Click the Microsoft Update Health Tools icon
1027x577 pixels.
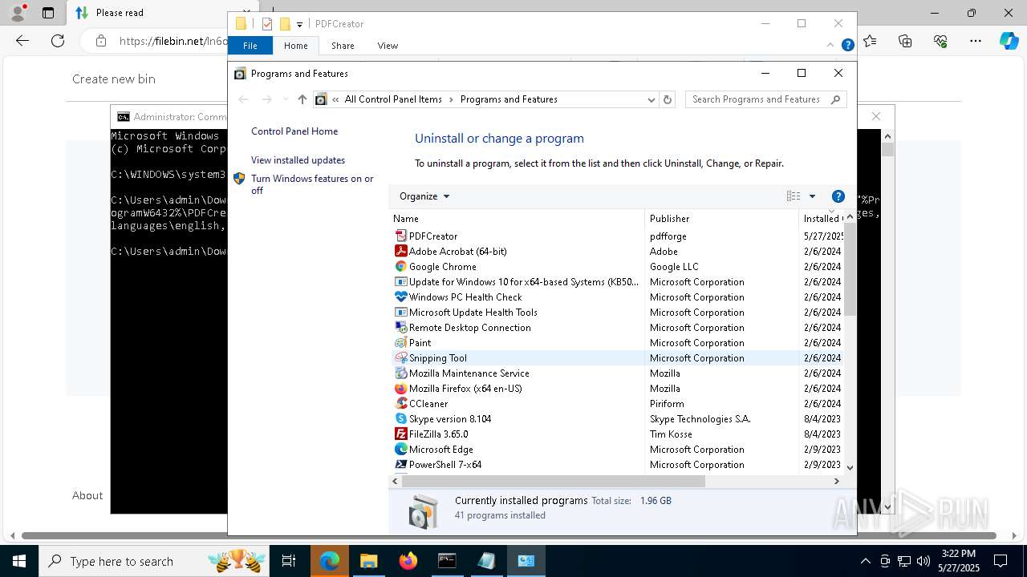pos(401,312)
